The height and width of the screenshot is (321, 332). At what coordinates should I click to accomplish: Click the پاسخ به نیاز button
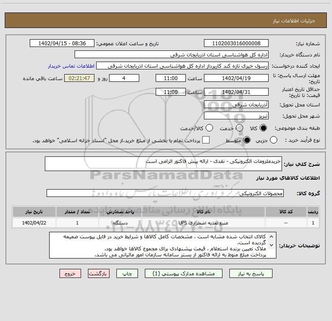(x=251, y=274)
